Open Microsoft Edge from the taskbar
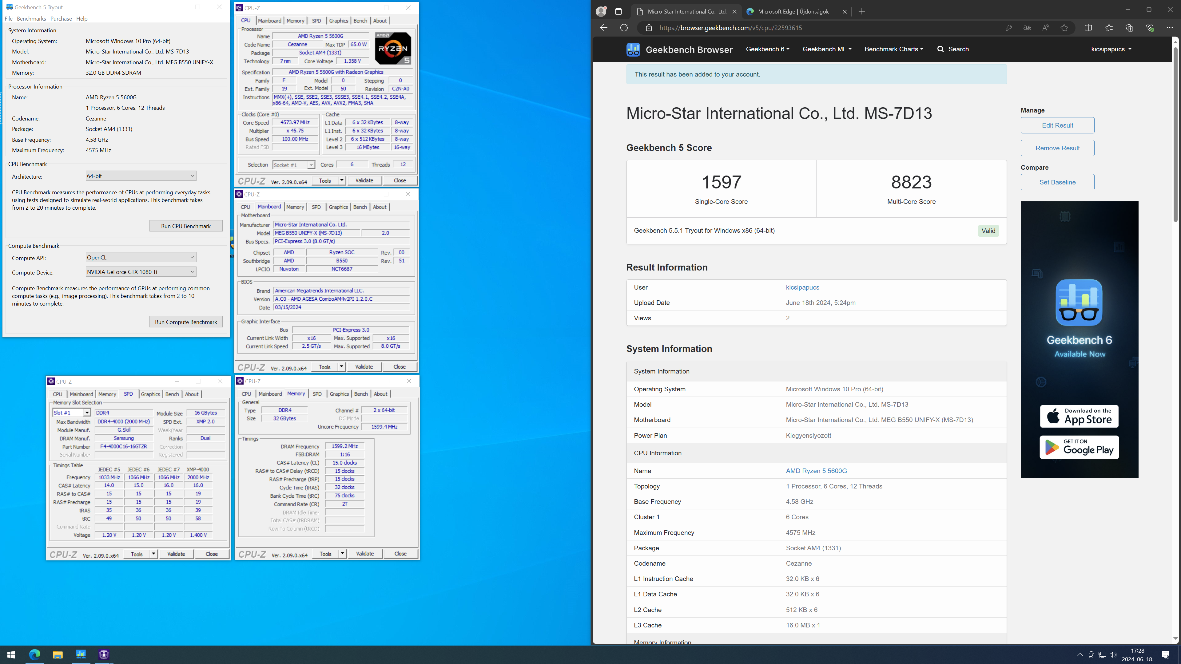This screenshot has height=664, width=1181. [35, 655]
